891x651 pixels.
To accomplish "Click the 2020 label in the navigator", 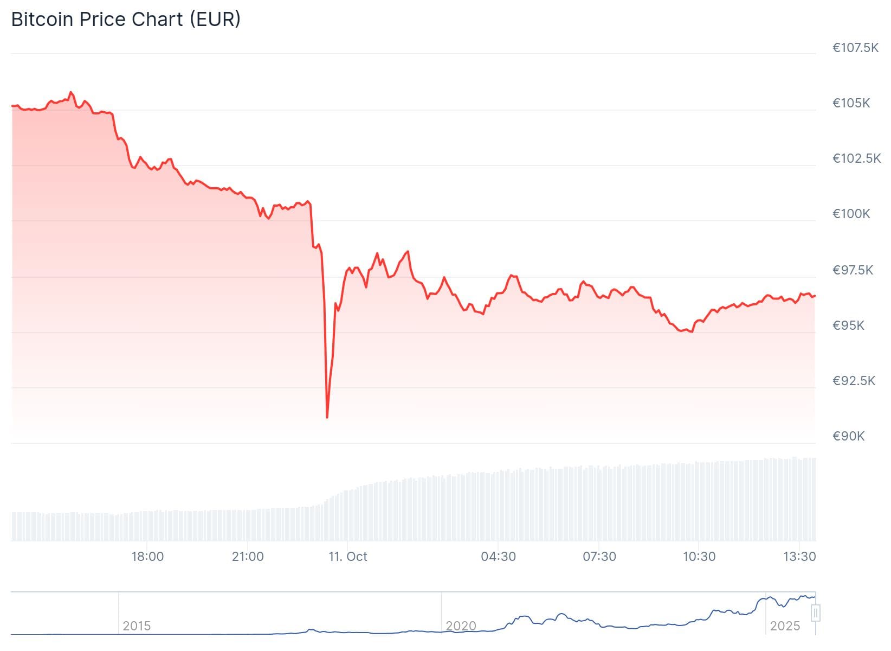I will point(461,626).
